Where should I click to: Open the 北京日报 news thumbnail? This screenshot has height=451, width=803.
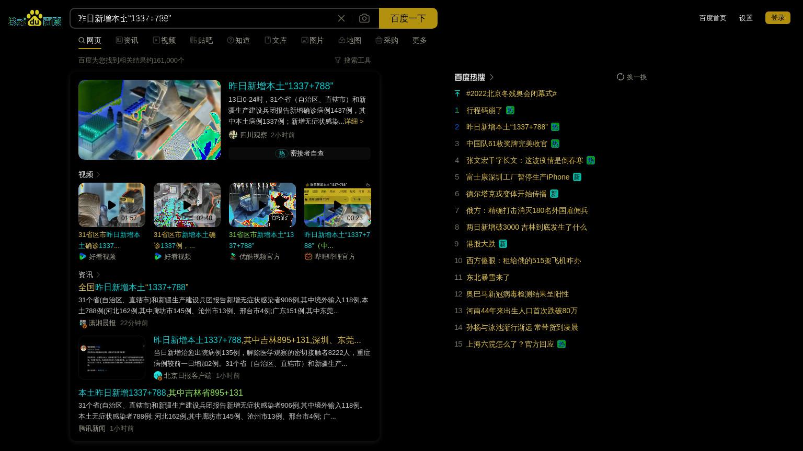pyautogui.click(x=112, y=358)
